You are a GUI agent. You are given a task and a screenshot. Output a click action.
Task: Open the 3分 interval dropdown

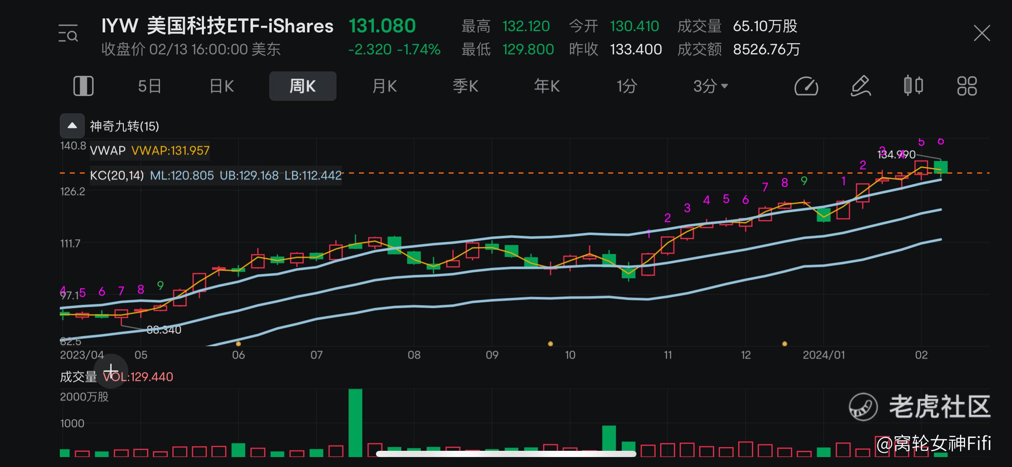tap(710, 86)
